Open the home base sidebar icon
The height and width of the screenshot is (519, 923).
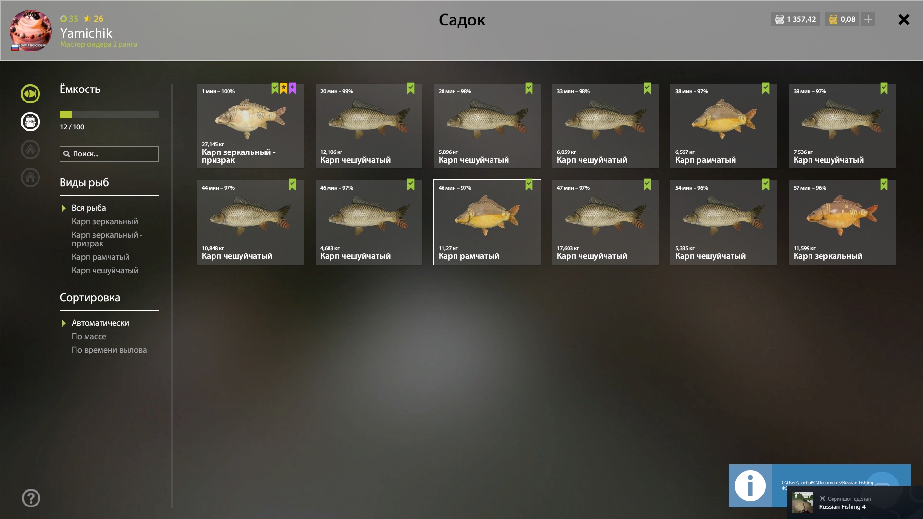pos(30,177)
